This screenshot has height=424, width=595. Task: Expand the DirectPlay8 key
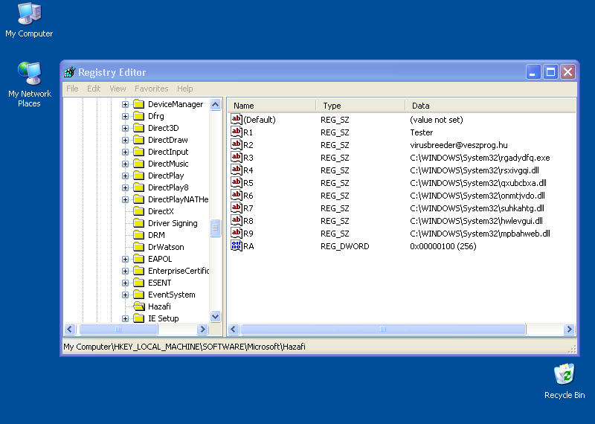[125, 187]
